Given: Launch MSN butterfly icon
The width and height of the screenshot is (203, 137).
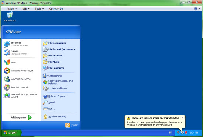Looking at the screenshot, I should (7, 62).
